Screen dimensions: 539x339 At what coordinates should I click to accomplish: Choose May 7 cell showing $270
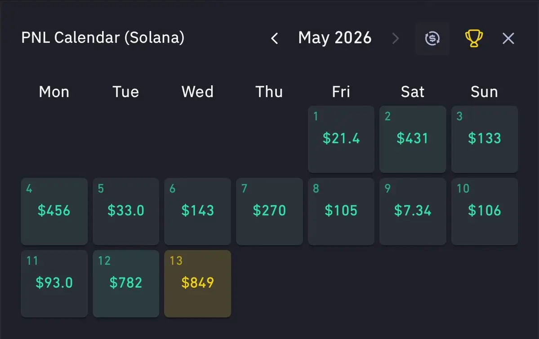(269, 211)
